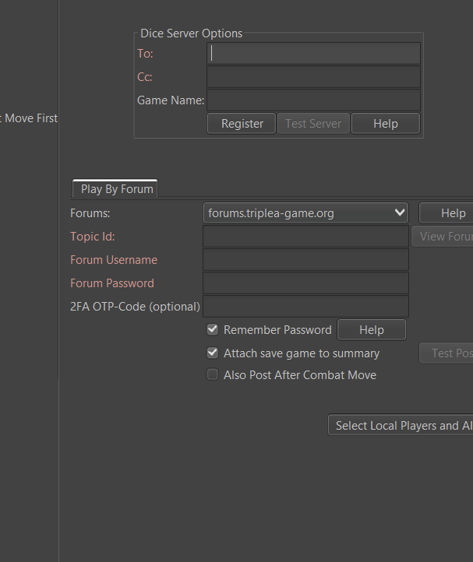
Task: Click the Test Server button
Action: 313,124
